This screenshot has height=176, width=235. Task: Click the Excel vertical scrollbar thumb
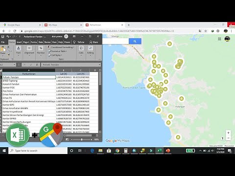click(x=100, y=79)
